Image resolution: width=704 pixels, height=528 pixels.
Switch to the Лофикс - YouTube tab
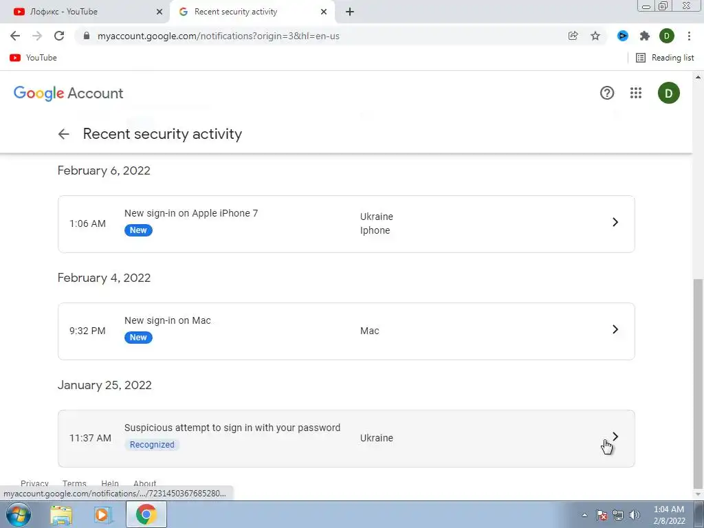(84, 12)
